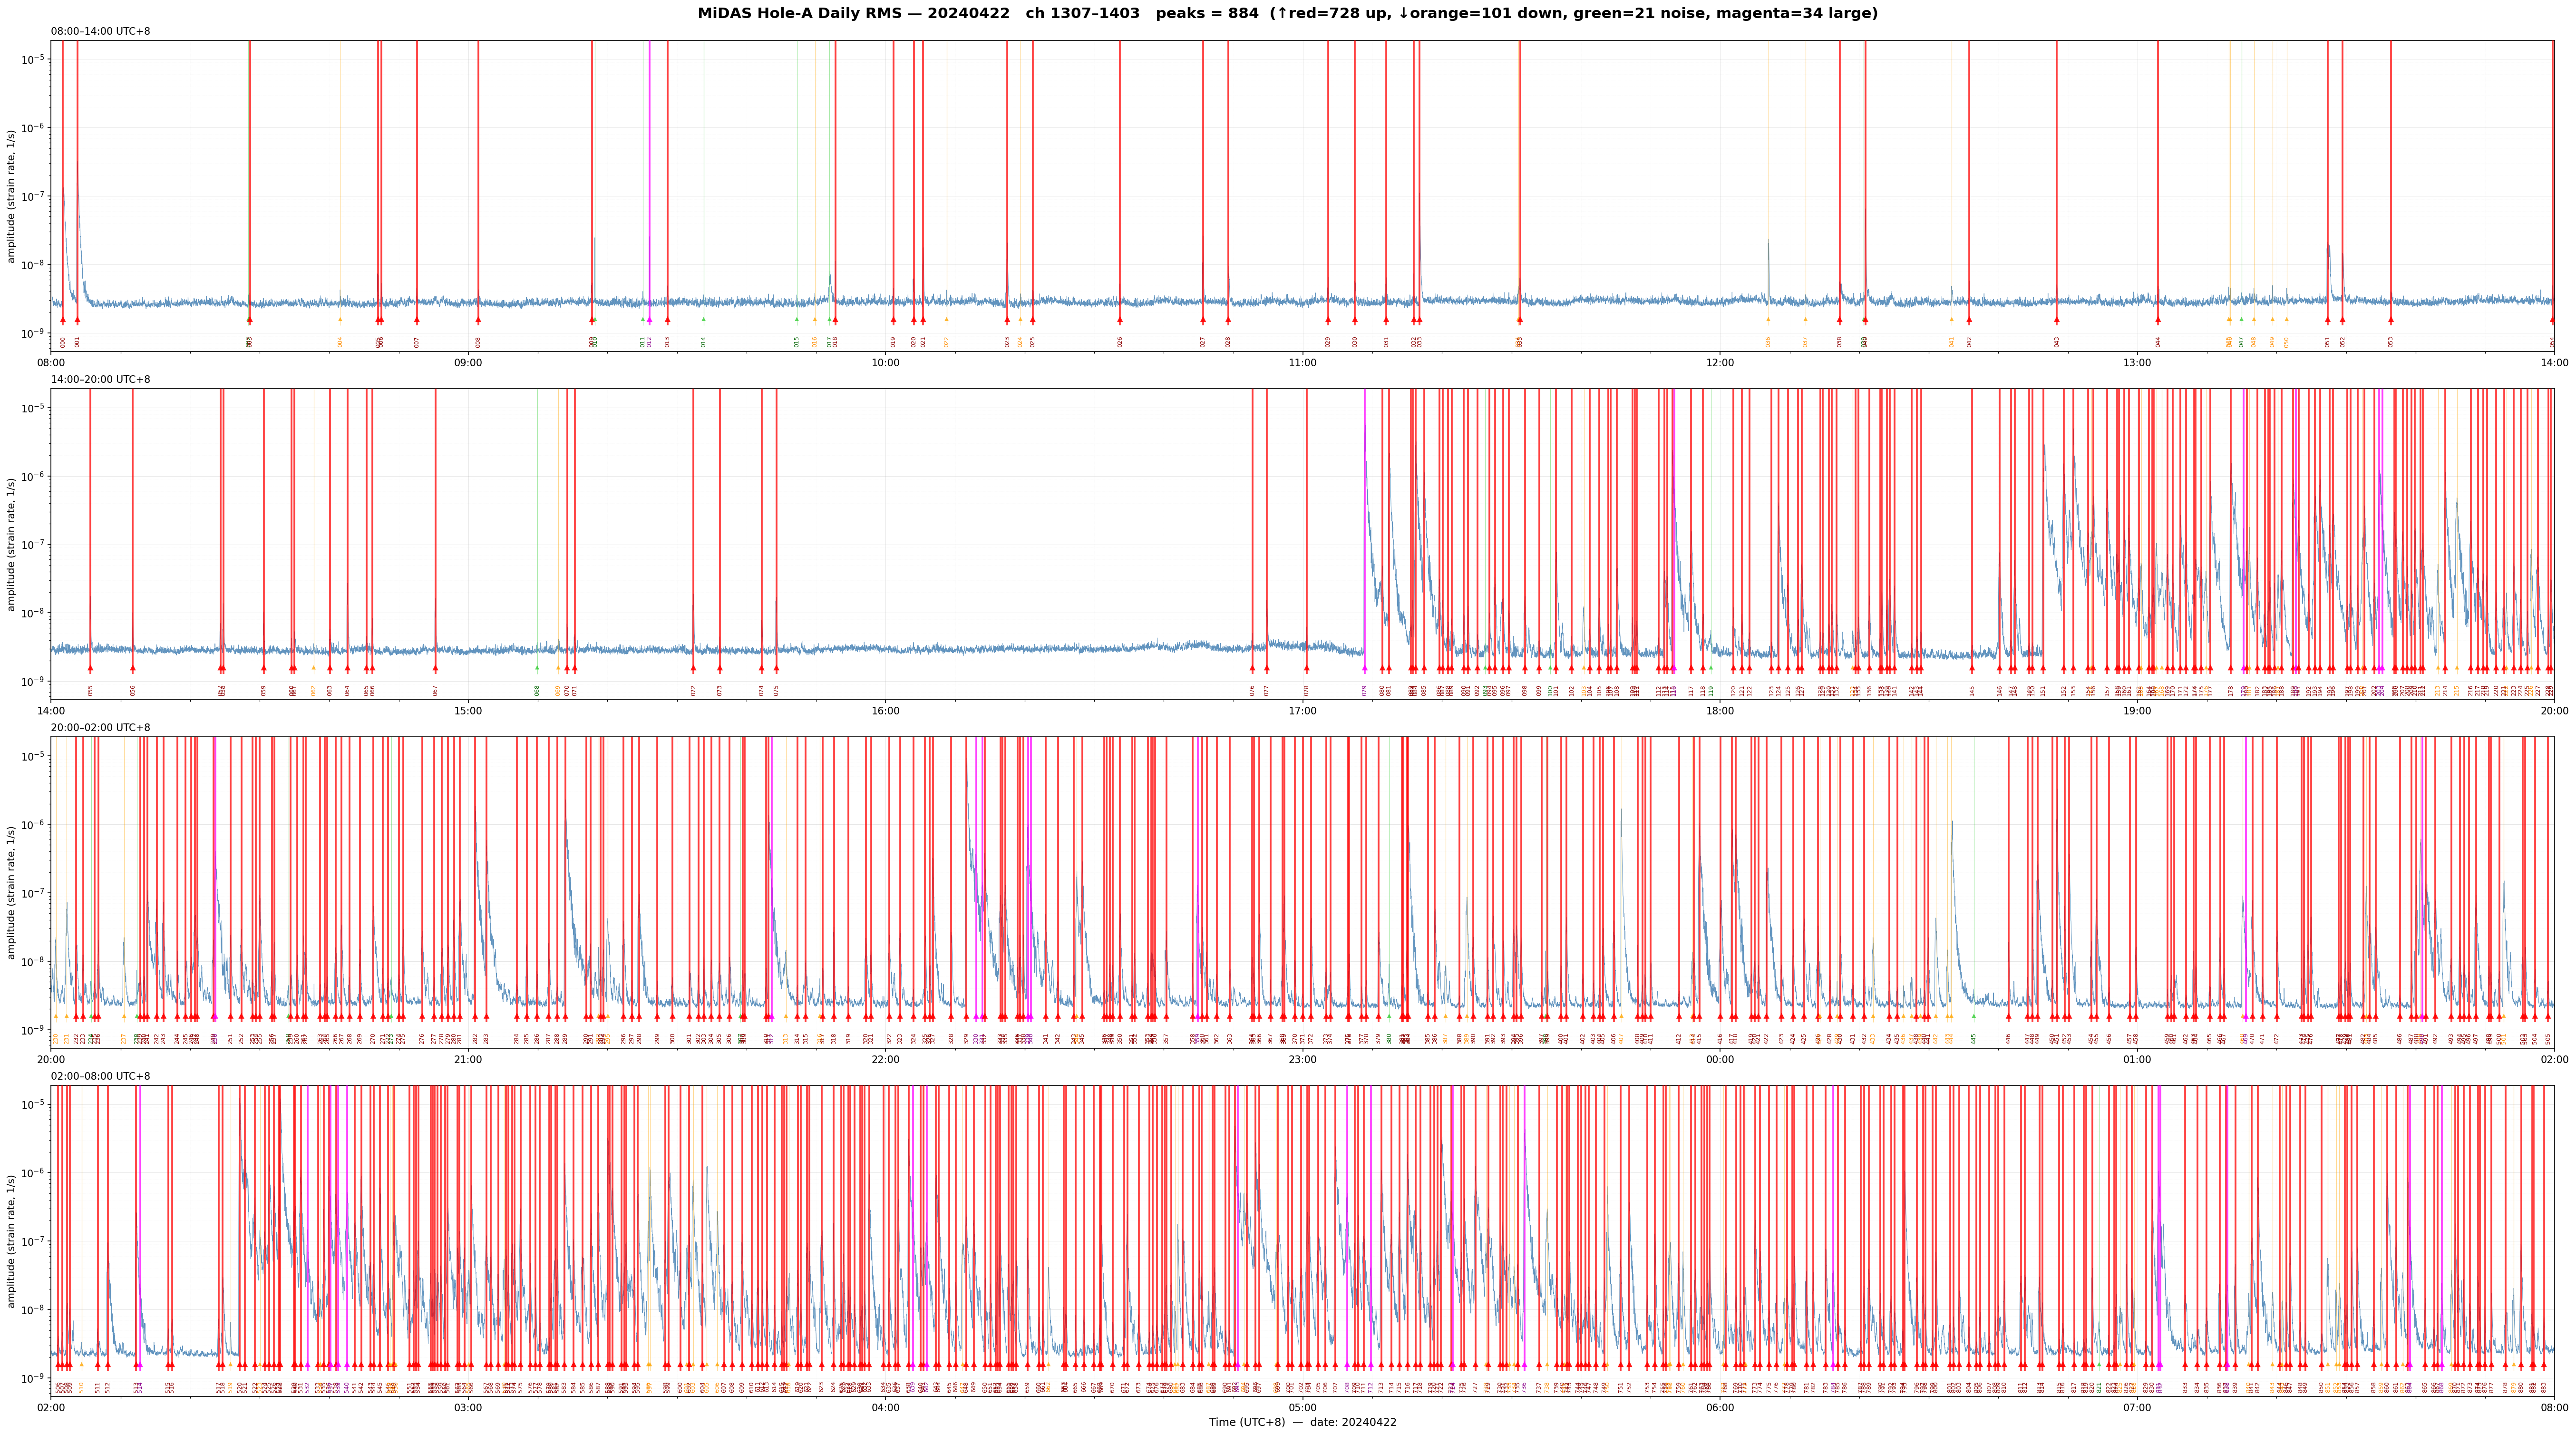This screenshot has width=2576, height=1435.
Task: Click the "17:00" x-axis tick label
Action: (1302, 710)
